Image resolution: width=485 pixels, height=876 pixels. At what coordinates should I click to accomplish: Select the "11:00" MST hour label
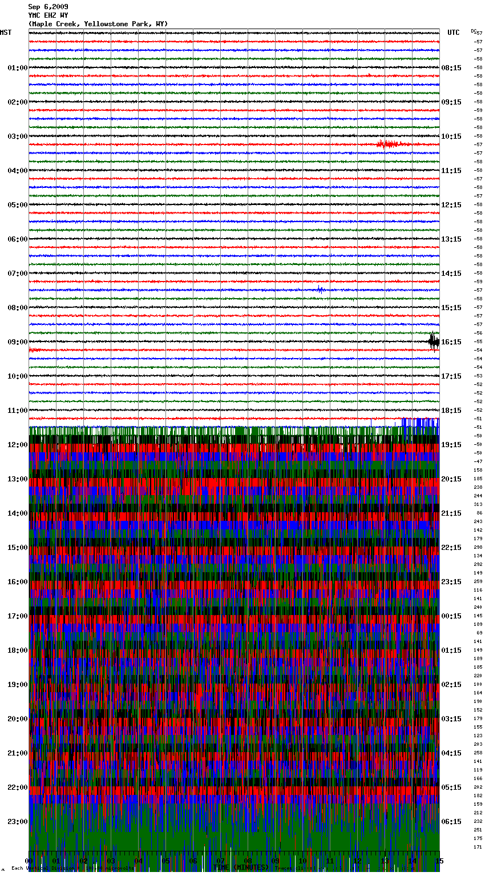(x=18, y=411)
